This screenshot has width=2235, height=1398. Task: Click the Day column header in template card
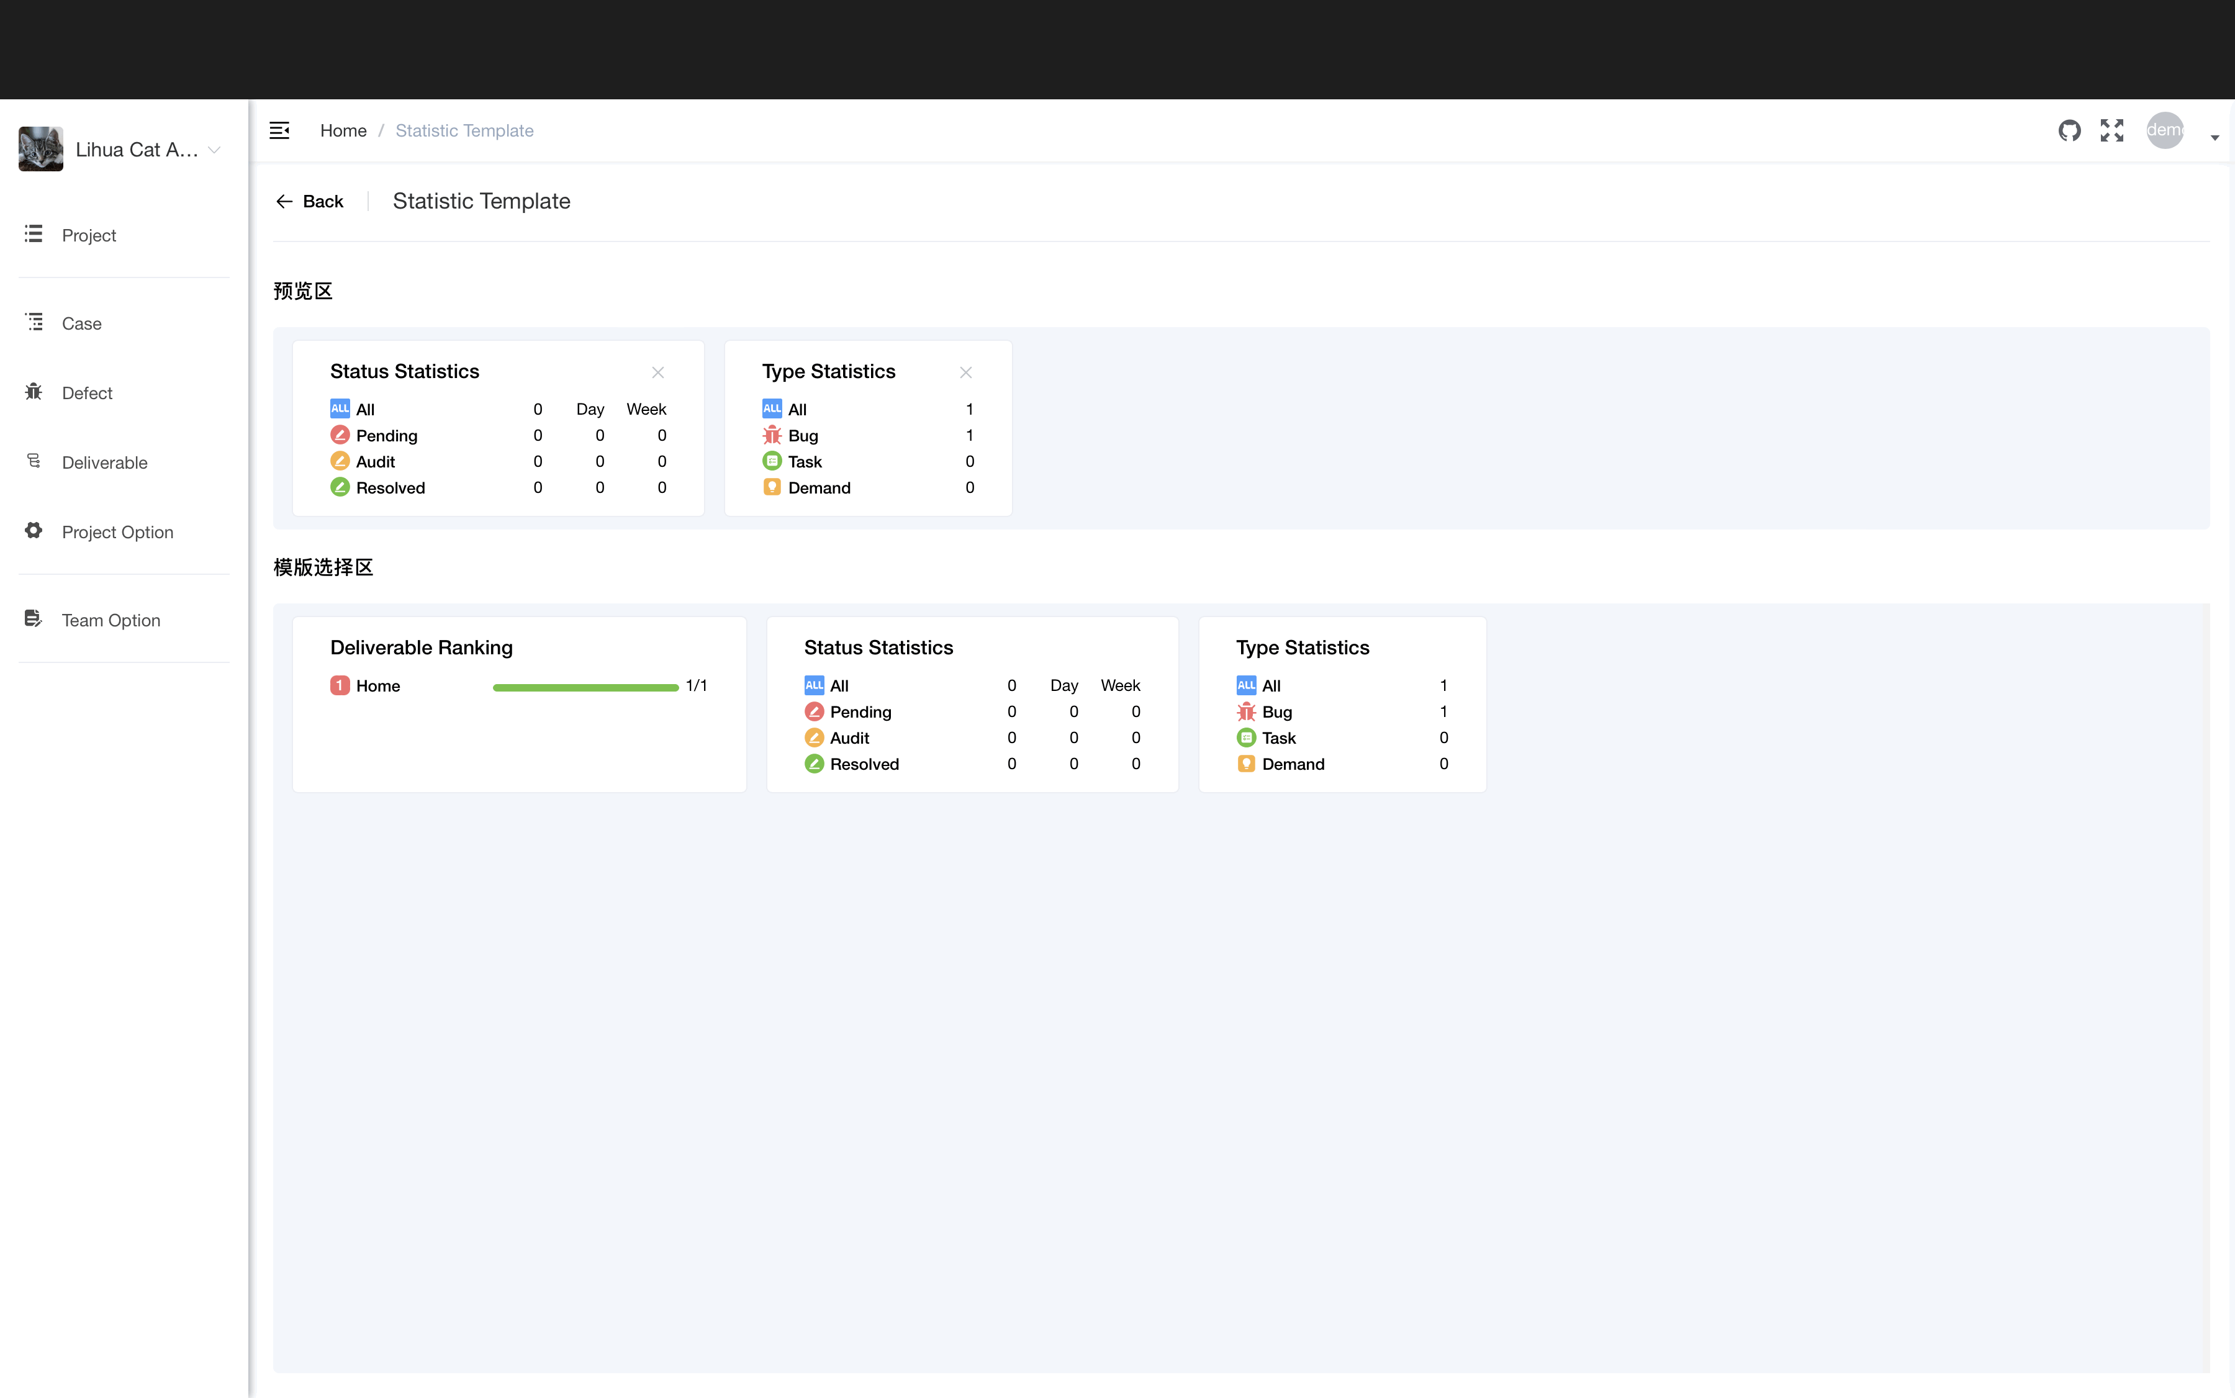(1064, 685)
